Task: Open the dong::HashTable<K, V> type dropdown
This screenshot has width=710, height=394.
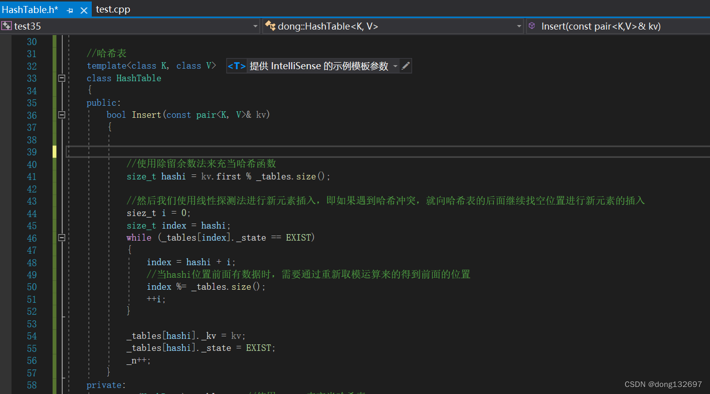Action: coord(518,26)
